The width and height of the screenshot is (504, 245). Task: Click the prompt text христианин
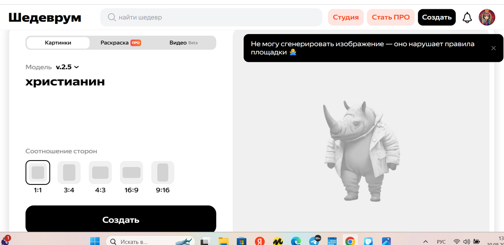pyautogui.click(x=65, y=82)
